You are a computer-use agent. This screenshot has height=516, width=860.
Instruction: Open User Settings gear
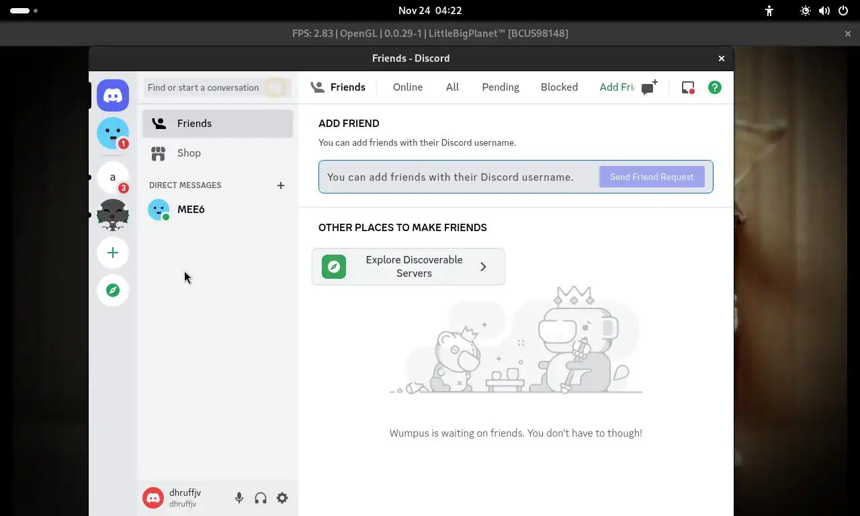point(282,498)
